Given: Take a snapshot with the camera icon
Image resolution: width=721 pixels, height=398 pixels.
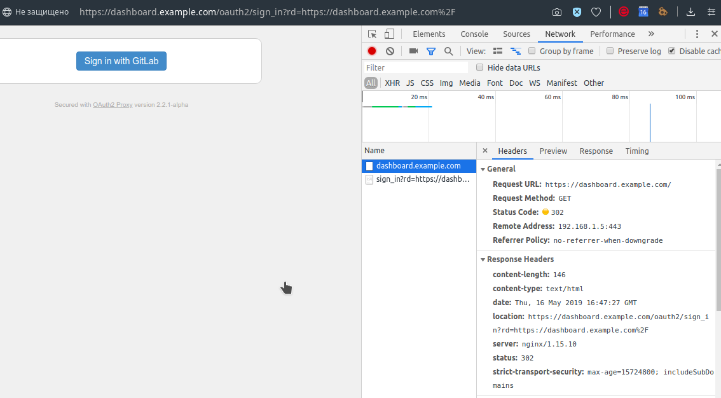Looking at the screenshot, I should (557, 13).
